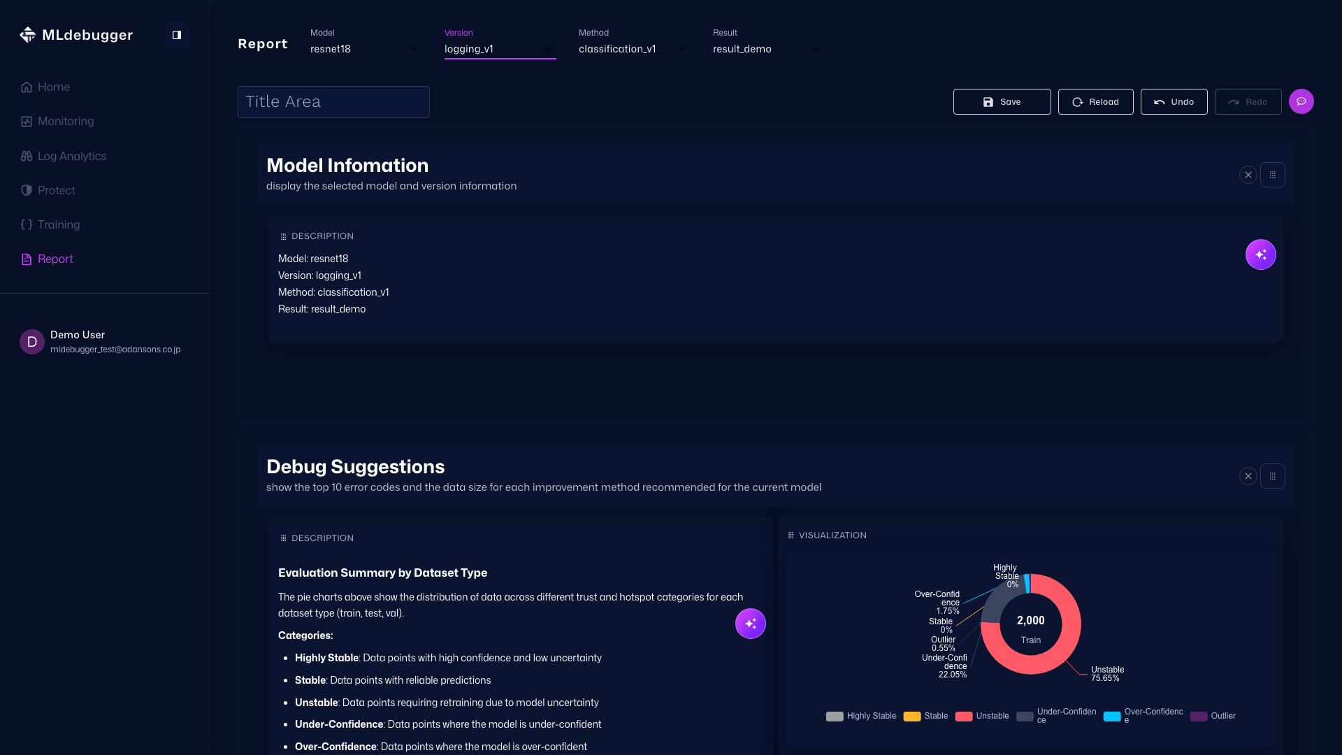
Task: Toggle Unstable legend swatch in the pie chart
Action: point(964,717)
